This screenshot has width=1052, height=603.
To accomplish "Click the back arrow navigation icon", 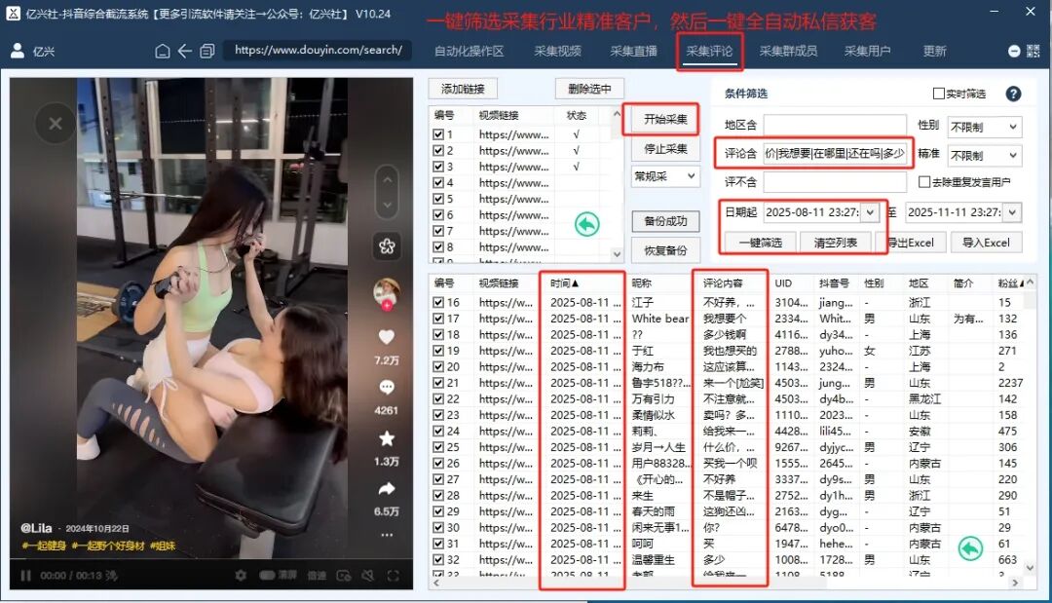I will 185,51.
